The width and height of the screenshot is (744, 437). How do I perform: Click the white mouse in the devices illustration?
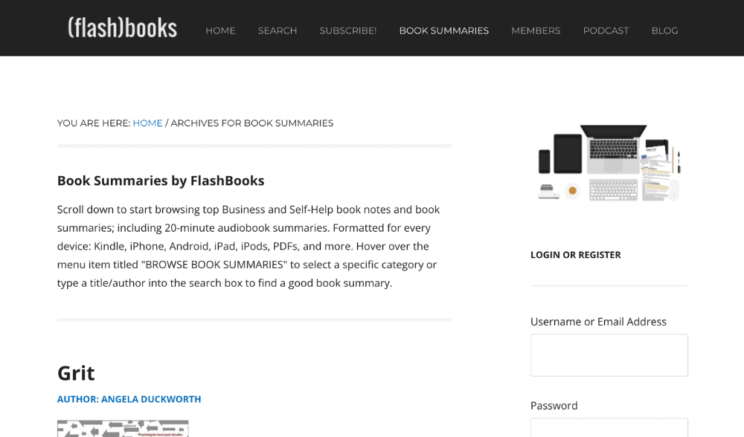[674, 190]
